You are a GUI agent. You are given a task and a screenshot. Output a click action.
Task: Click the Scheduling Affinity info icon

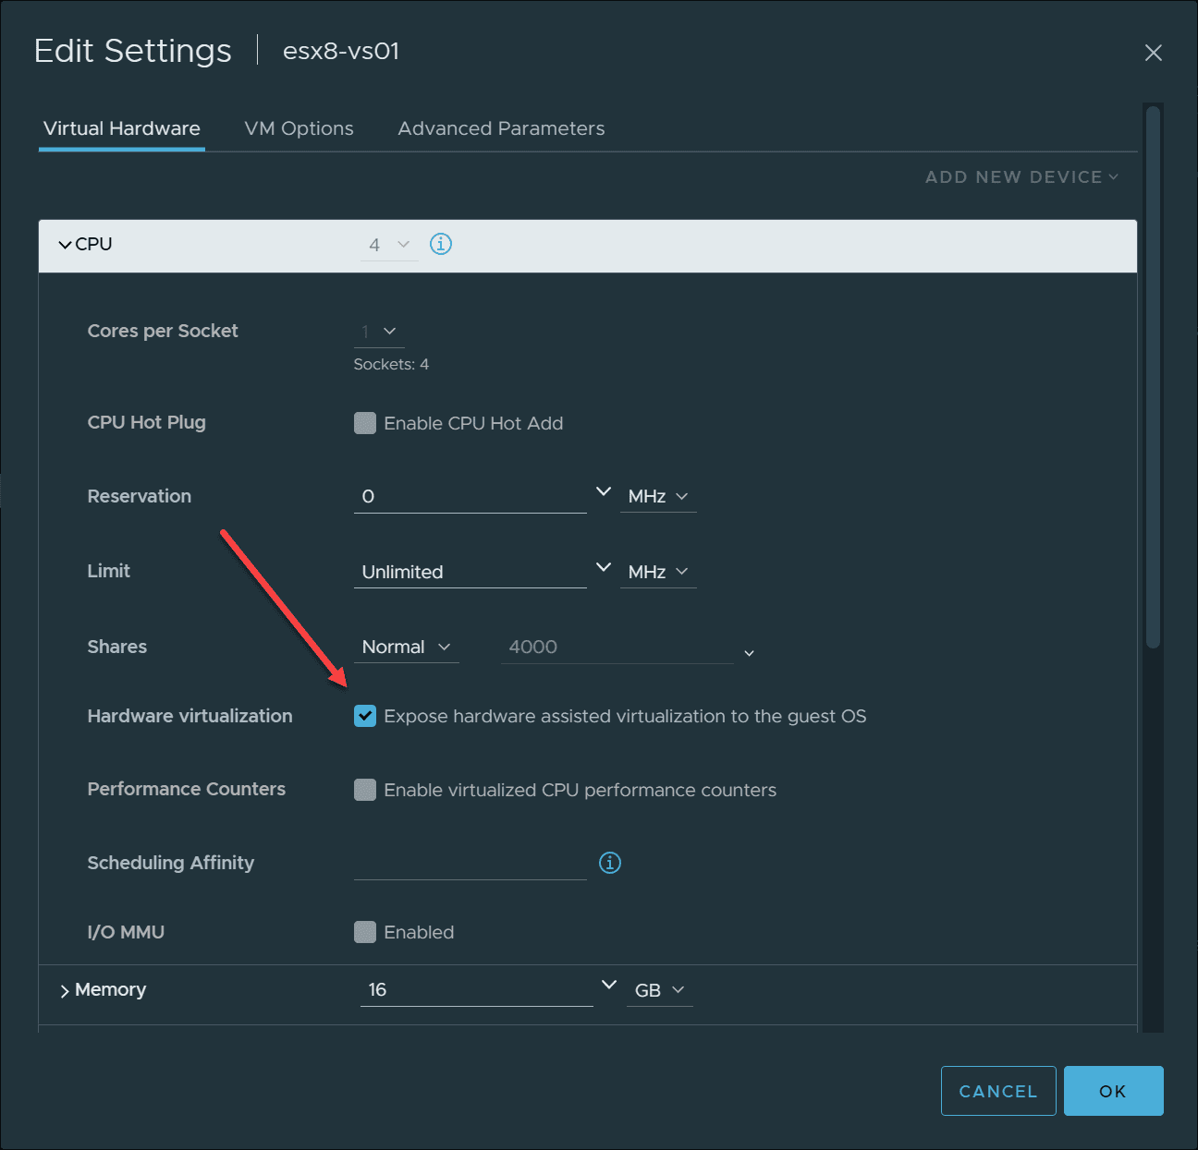(x=610, y=863)
